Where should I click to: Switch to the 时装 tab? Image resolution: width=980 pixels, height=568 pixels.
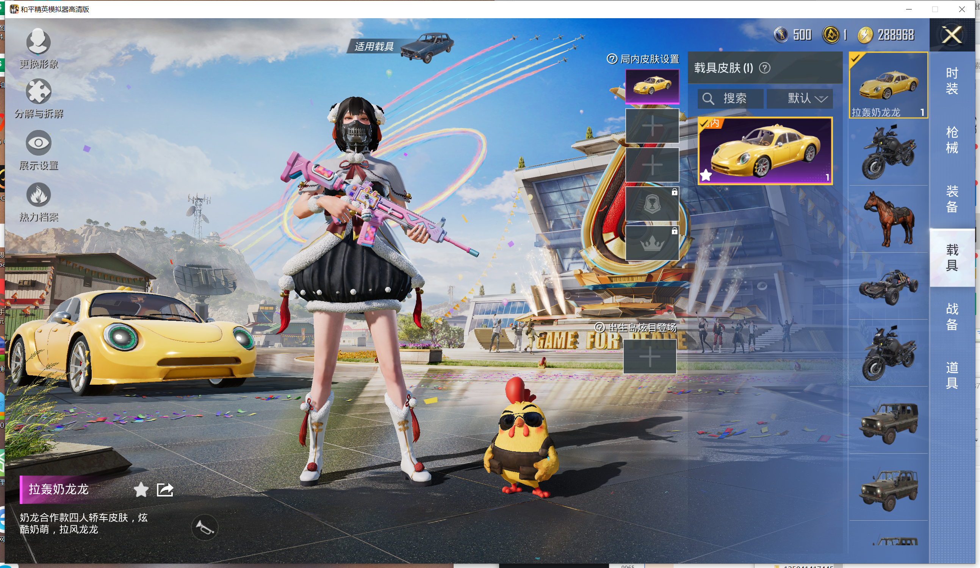point(952,81)
